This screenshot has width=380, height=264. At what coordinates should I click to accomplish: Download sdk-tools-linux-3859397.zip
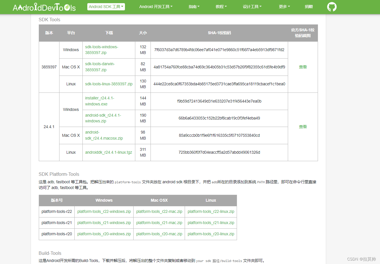[109, 84]
